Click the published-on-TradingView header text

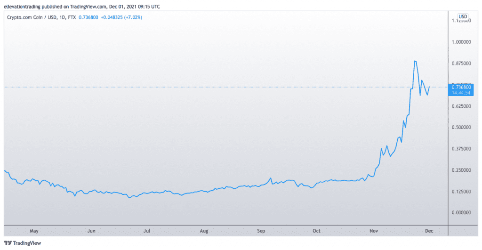coord(82,7)
